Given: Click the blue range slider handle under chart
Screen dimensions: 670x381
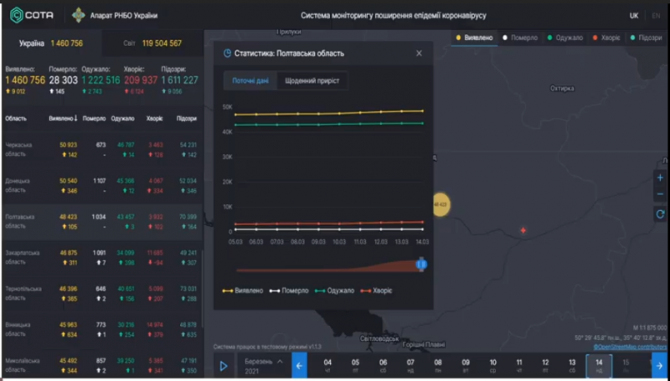Looking at the screenshot, I should (421, 265).
